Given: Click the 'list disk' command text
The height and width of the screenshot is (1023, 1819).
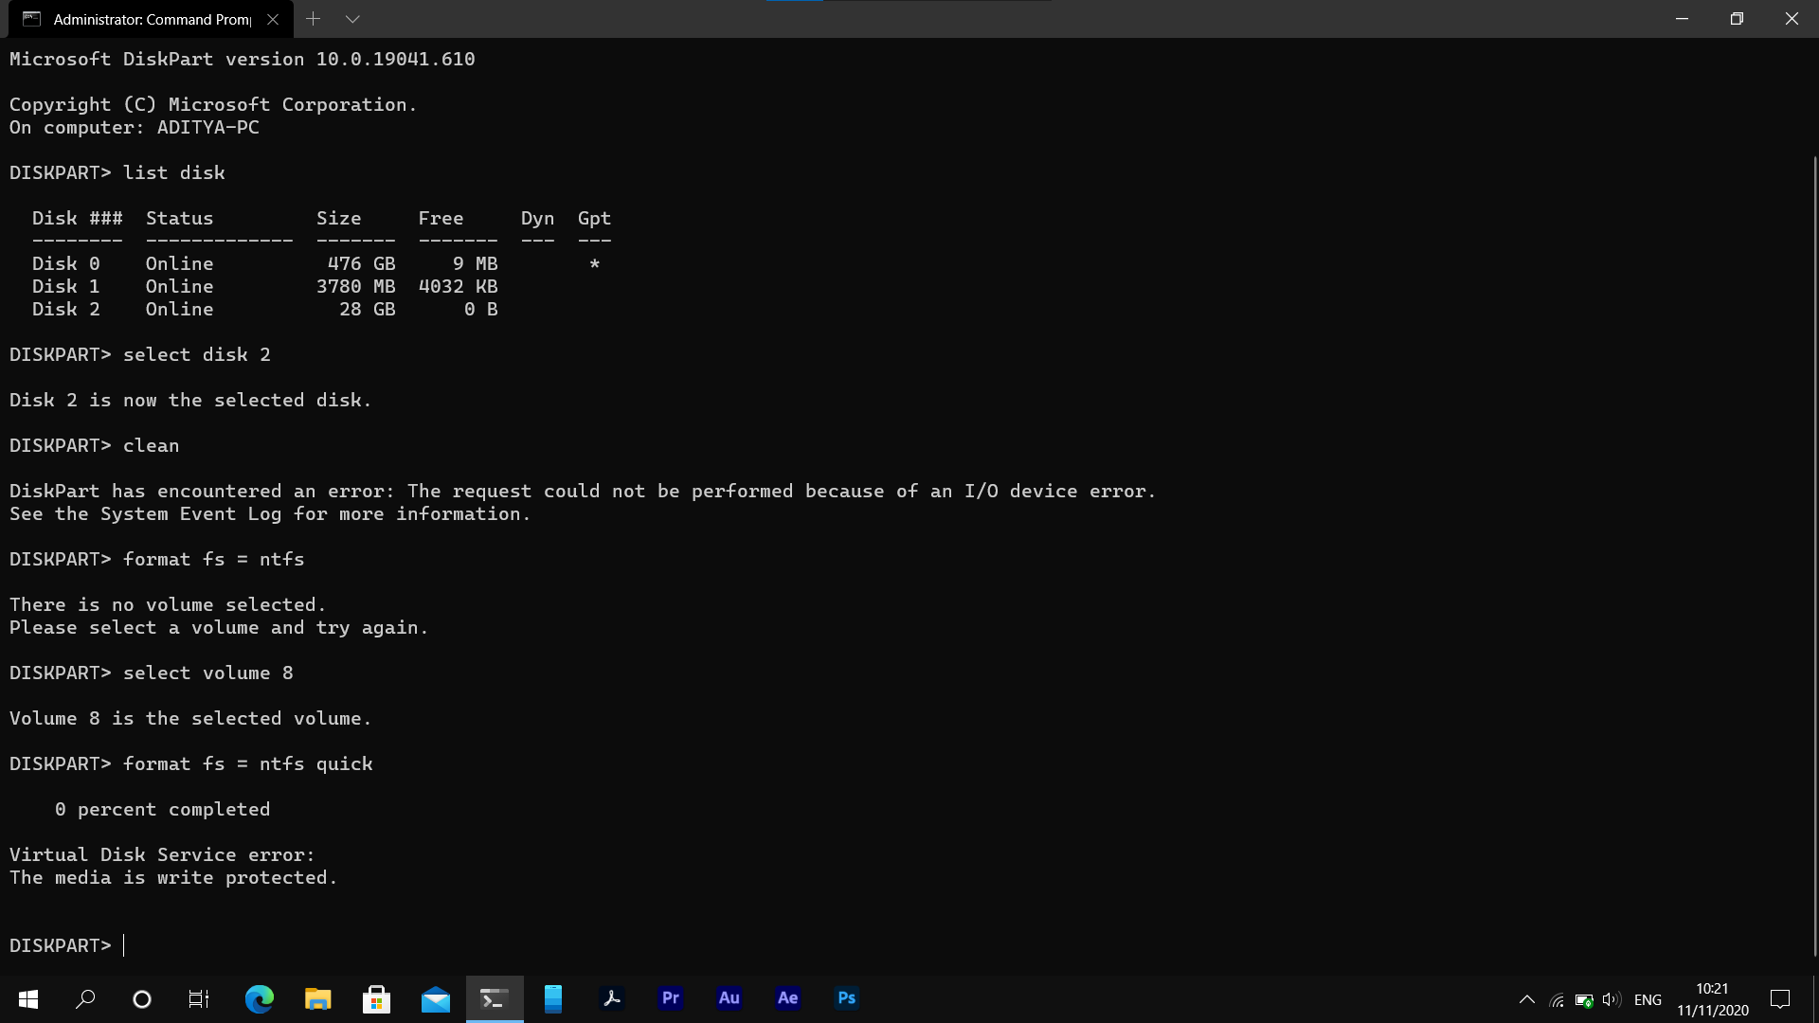Looking at the screenshot, I should (x=174, y=172).
